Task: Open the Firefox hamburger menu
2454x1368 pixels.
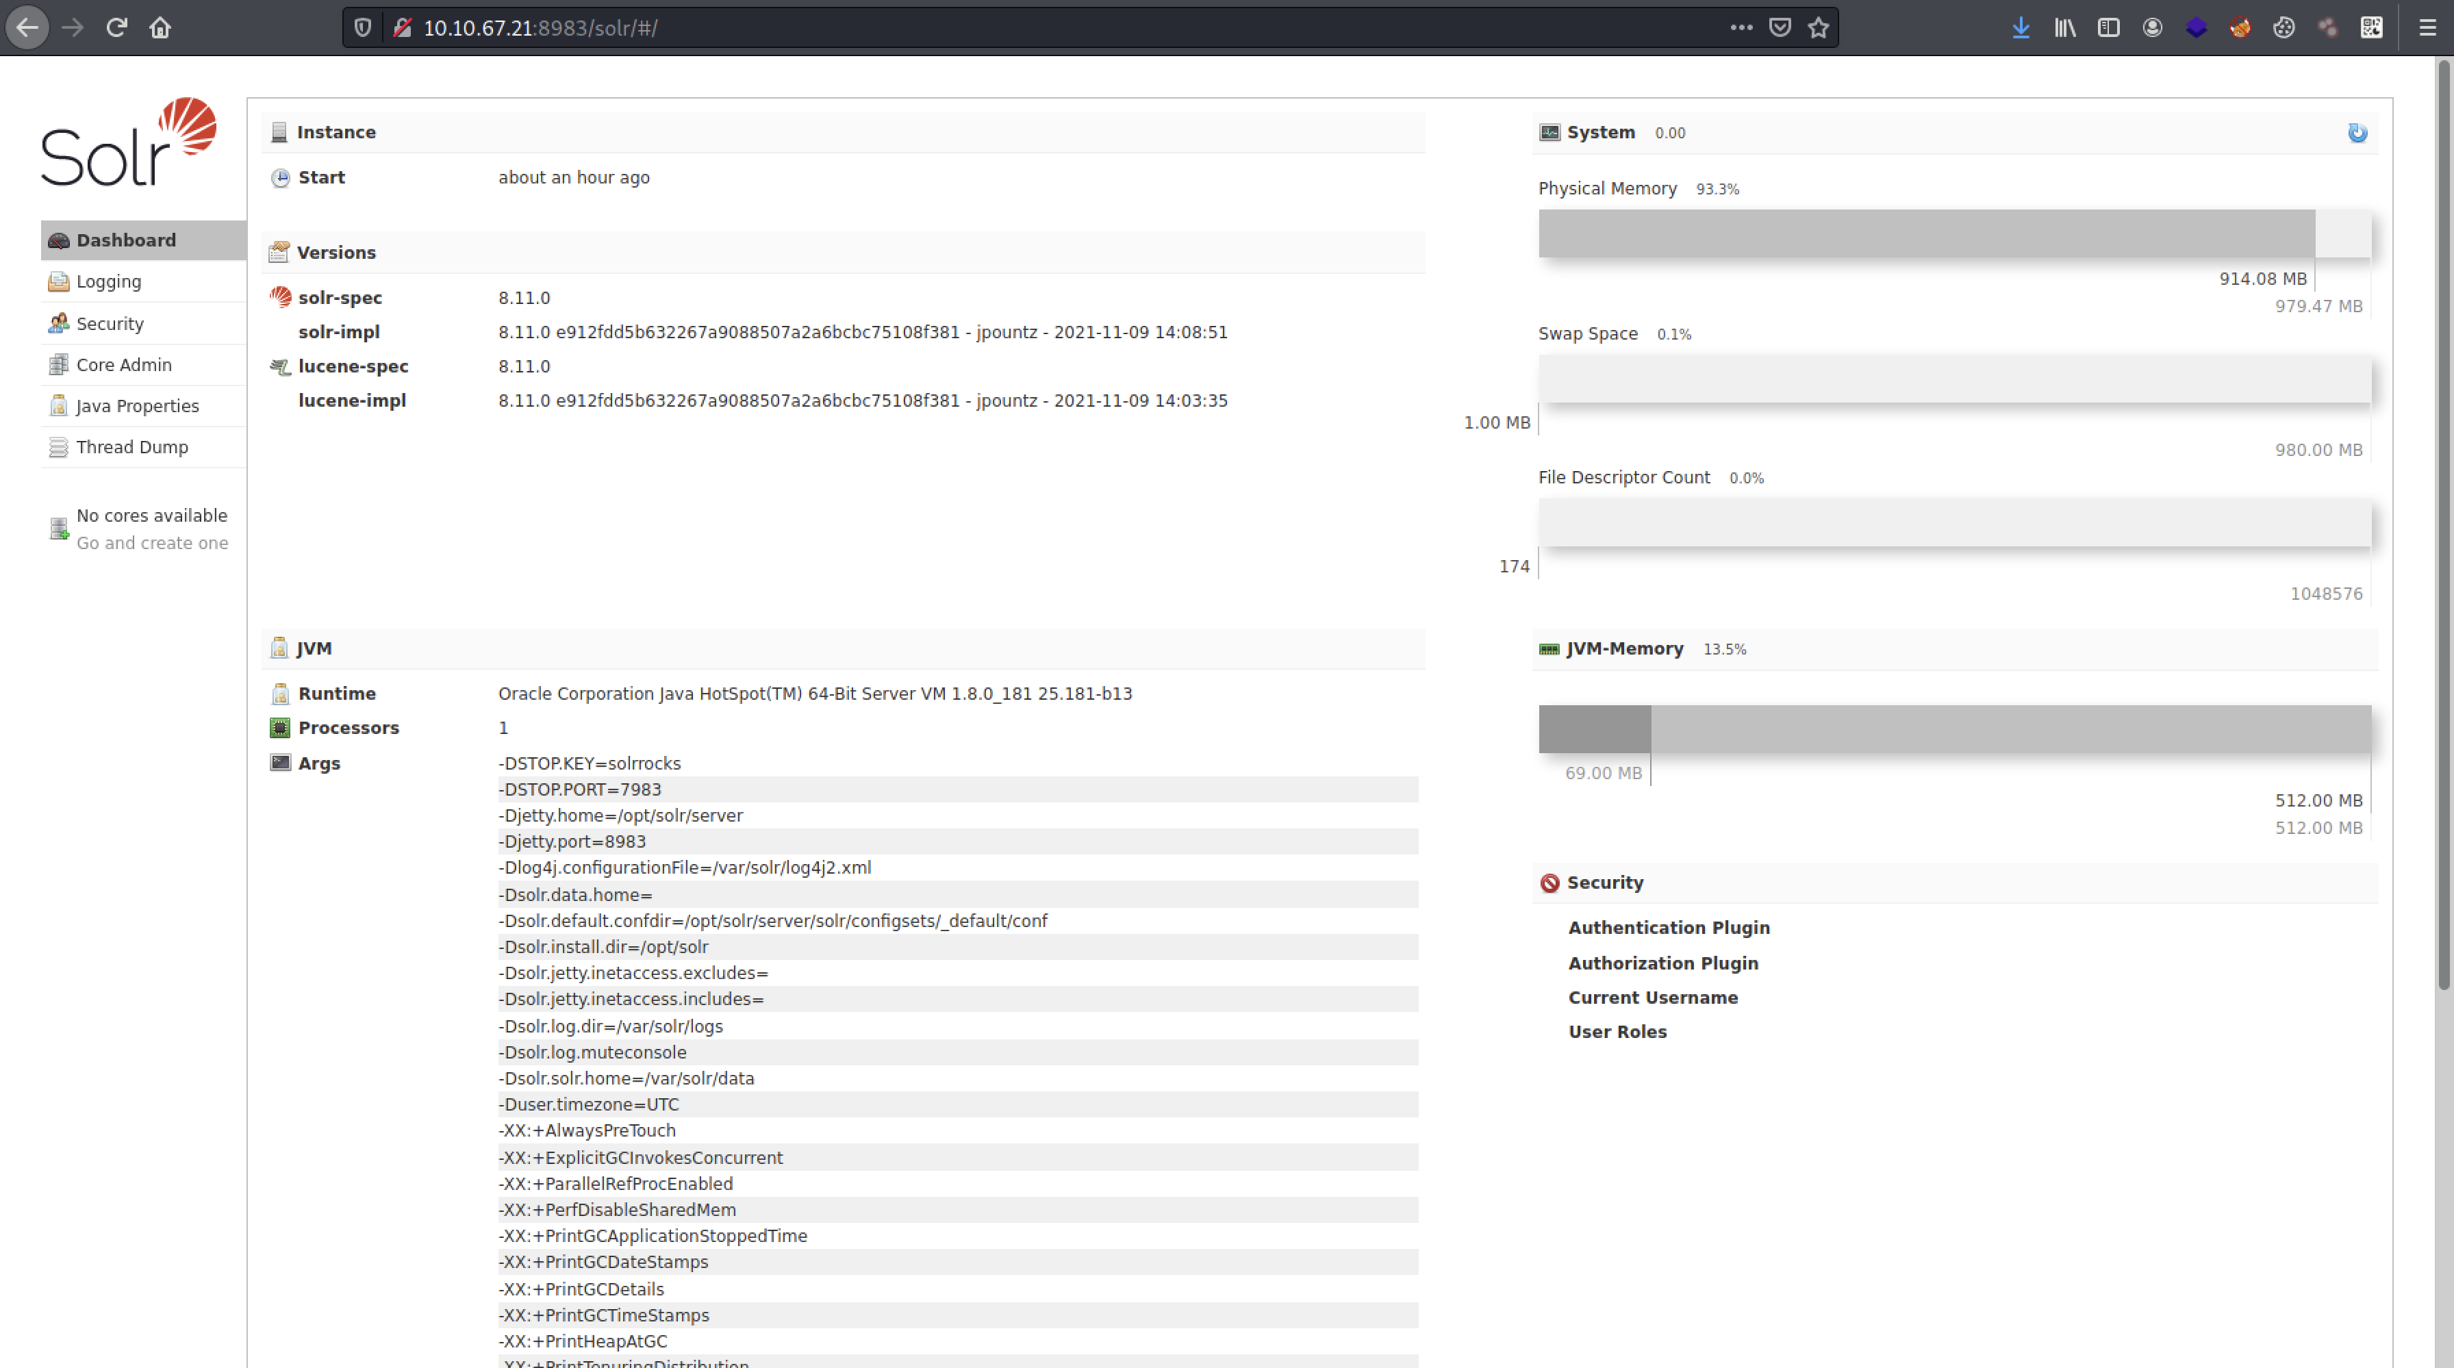Action: click(x=2427, y=27)
